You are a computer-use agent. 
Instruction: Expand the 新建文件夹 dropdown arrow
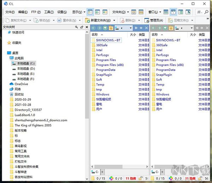(114, 20)
